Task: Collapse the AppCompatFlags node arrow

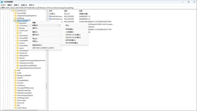Action: [x=14, y=21]
